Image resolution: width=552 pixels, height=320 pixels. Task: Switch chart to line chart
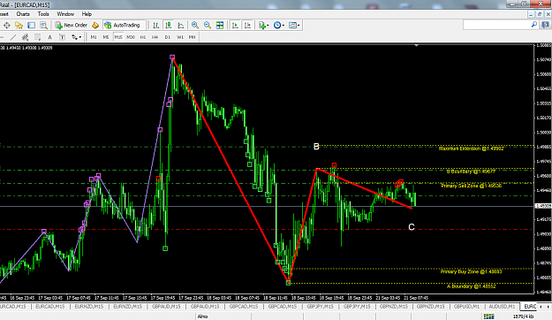[180, 26]
